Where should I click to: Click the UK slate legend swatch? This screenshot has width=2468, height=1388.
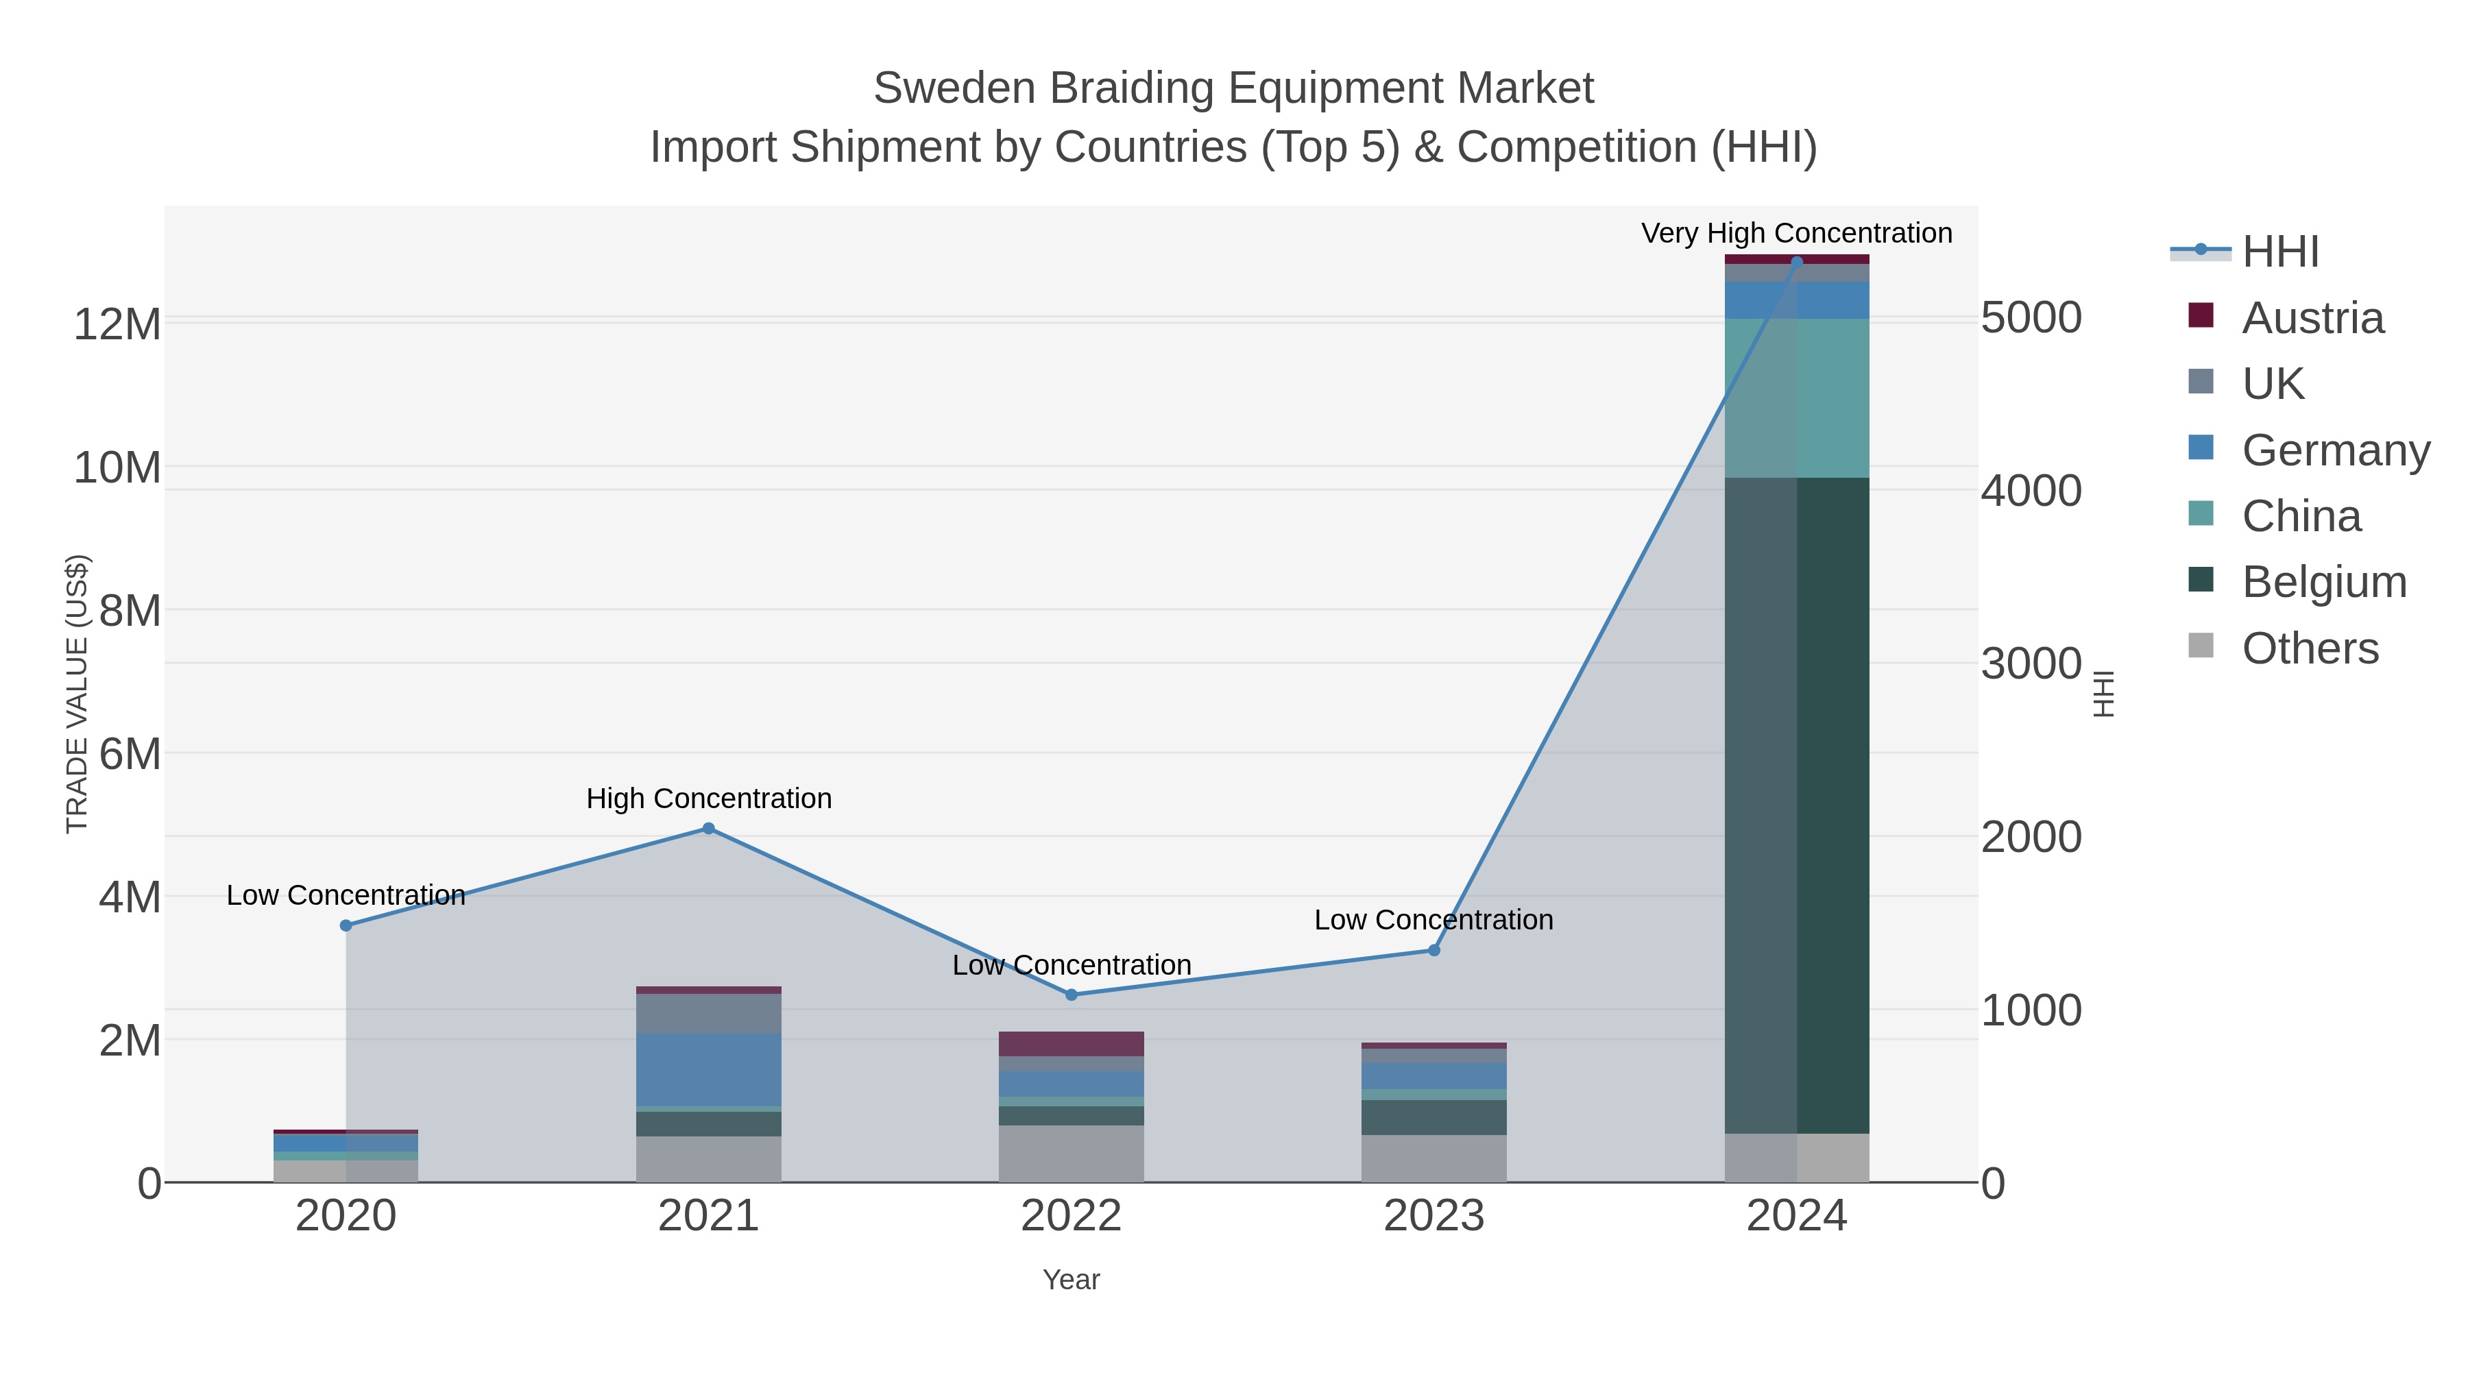[x=2201, y=381]
